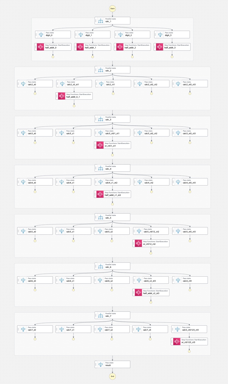The width and height of the screenshot is (228, 384).
Task: Click the calc5_s1 Pass state icon
Action: 62,231
